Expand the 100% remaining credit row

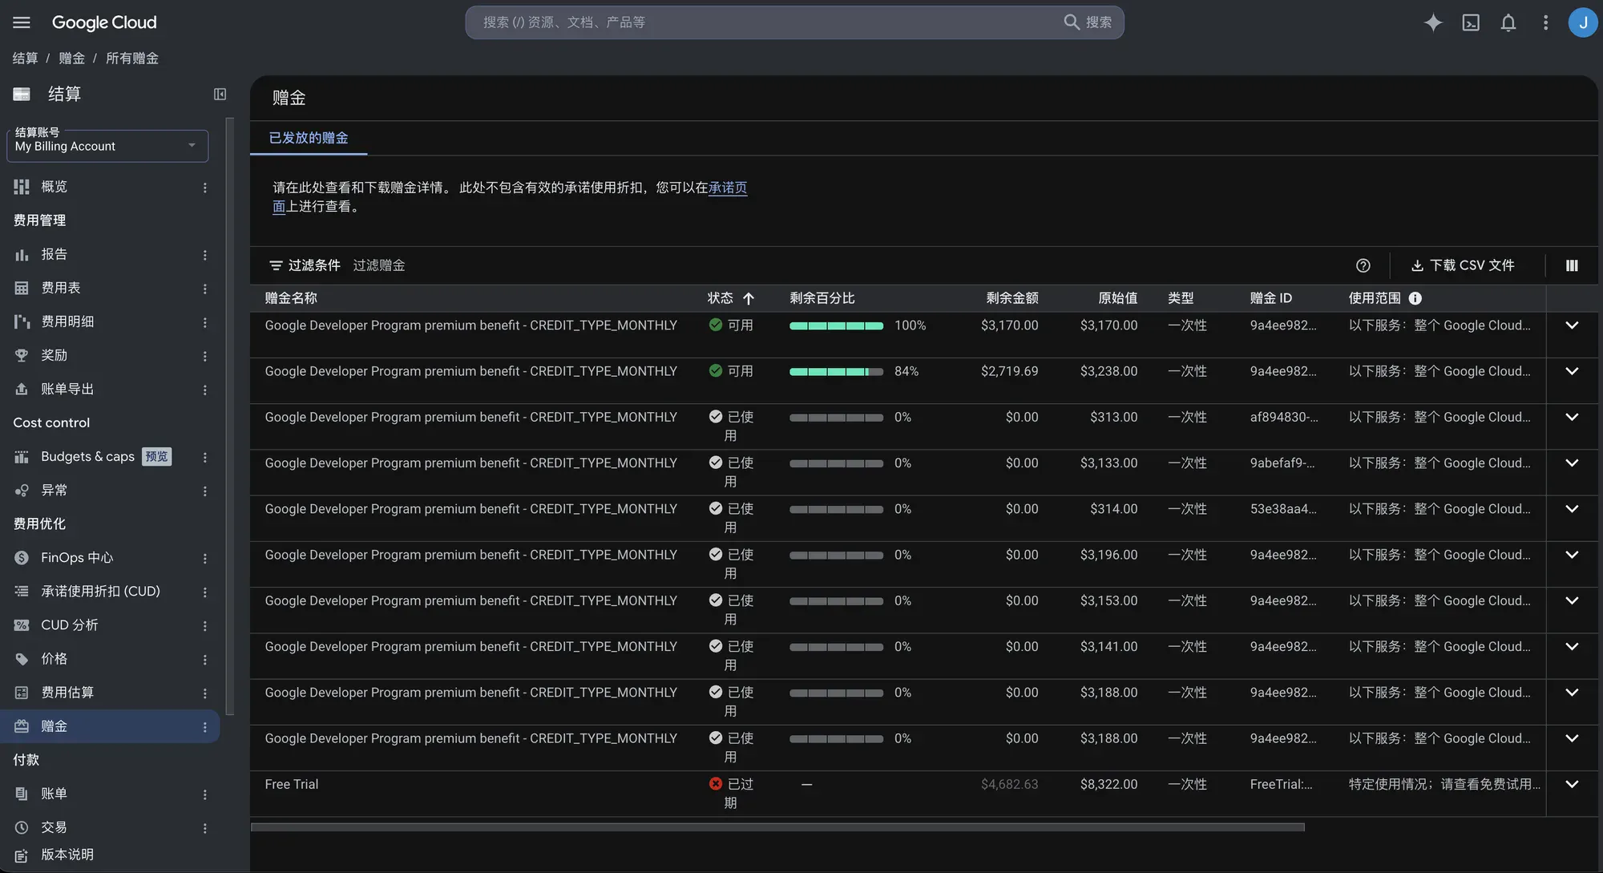[1572, 325]
